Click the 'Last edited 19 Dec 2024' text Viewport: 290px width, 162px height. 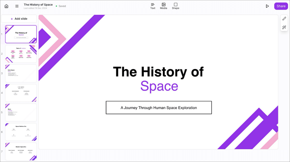click(35, 8)
